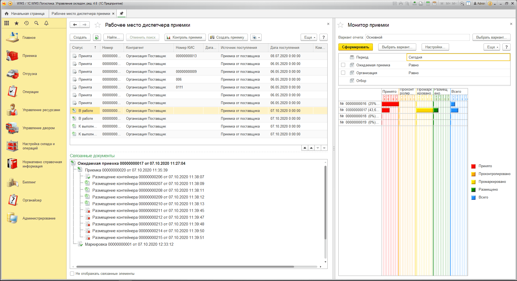
Task: Open the Отгрузка section in sidebar
Action: (x=30, y=74)
